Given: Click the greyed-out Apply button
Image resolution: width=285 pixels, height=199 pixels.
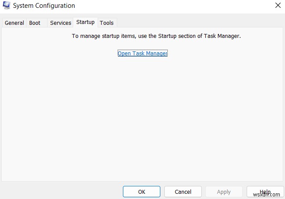Looking at the screenshot, I should pyautogui.click(x=224, y=192).
